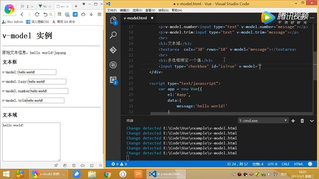Open colorful grid apps icon in browser toolbar

[59, 14]
